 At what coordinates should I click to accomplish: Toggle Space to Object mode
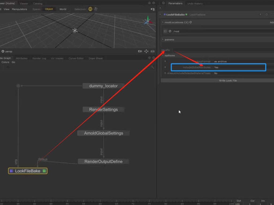pos(49,9)
